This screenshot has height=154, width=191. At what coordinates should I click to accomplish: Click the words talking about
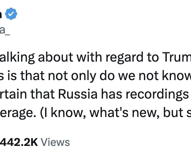pyautogui.click(x=37, y=58)
